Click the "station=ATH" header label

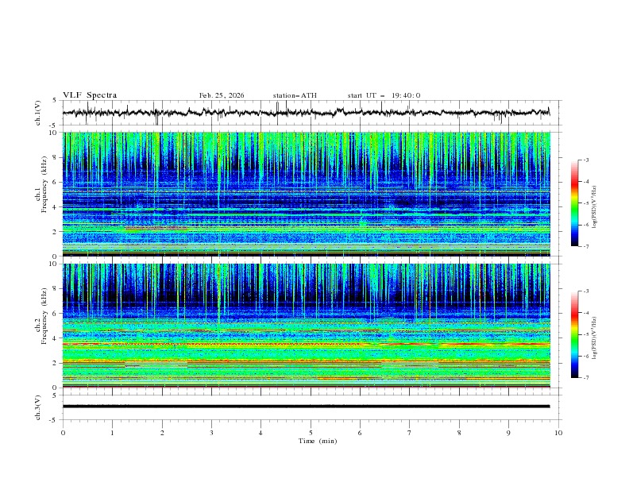point(295,95)
